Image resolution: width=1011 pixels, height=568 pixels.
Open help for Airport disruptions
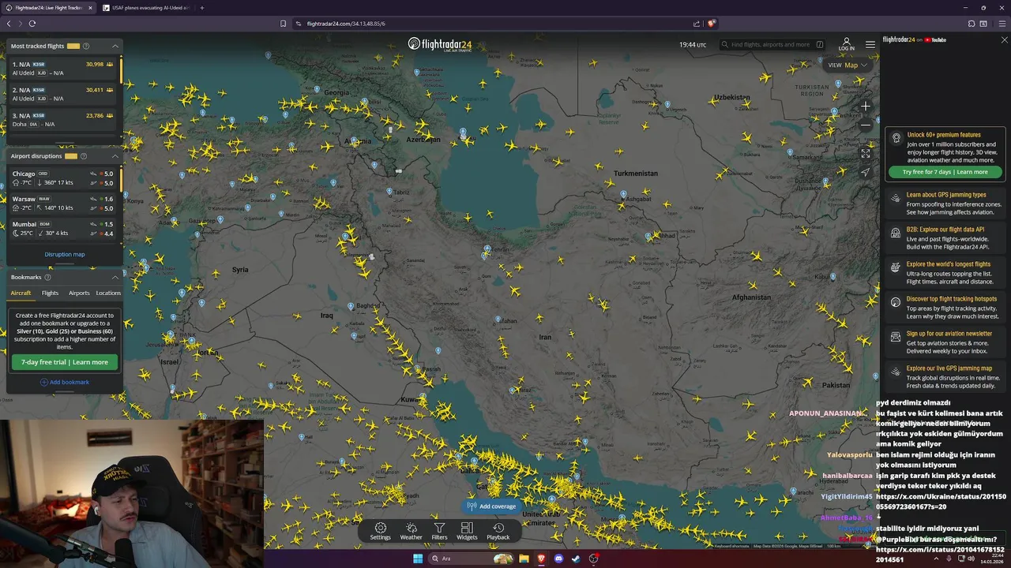point(84,156)
